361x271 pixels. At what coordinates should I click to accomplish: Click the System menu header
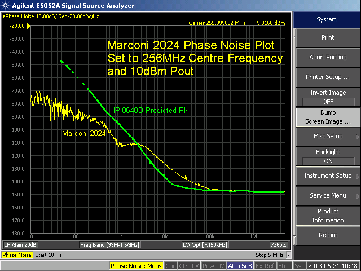[x=327, y=20]
